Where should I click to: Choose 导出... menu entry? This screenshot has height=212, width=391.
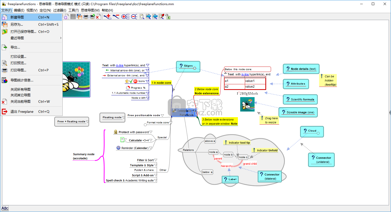pyautogui.click(x=32, y=47)
